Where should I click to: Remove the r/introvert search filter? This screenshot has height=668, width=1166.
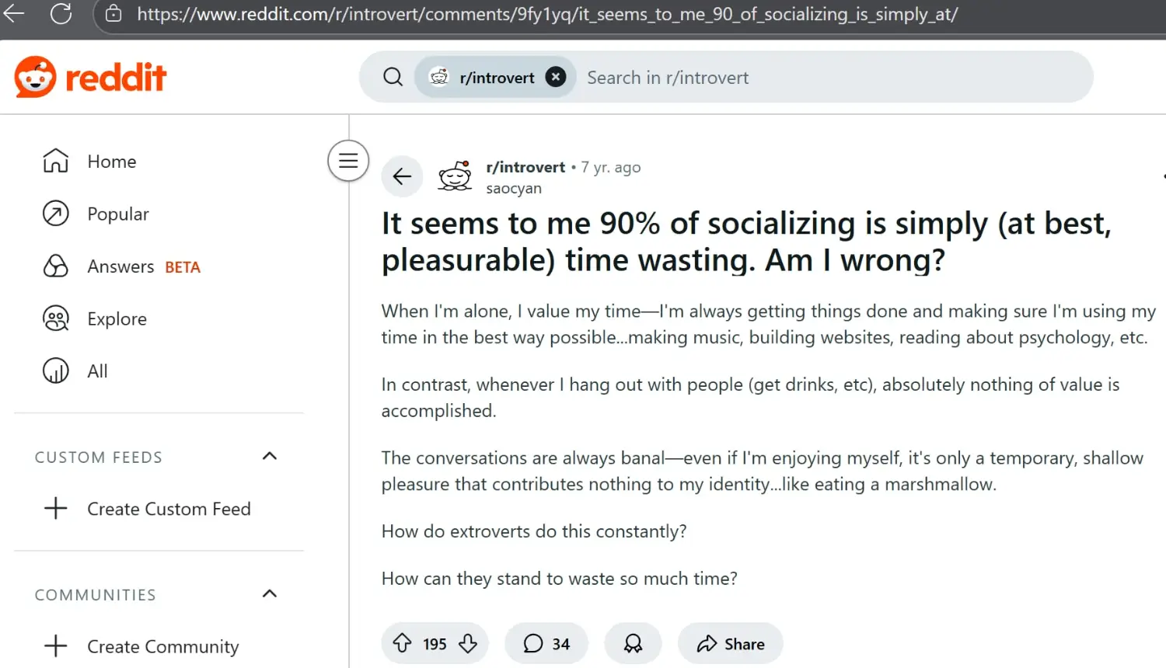555,77
